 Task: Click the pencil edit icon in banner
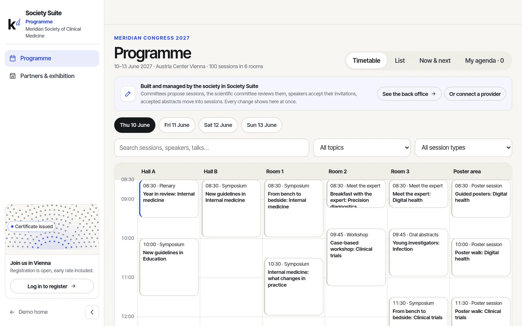pyautogui.click(x=128, y=94)
